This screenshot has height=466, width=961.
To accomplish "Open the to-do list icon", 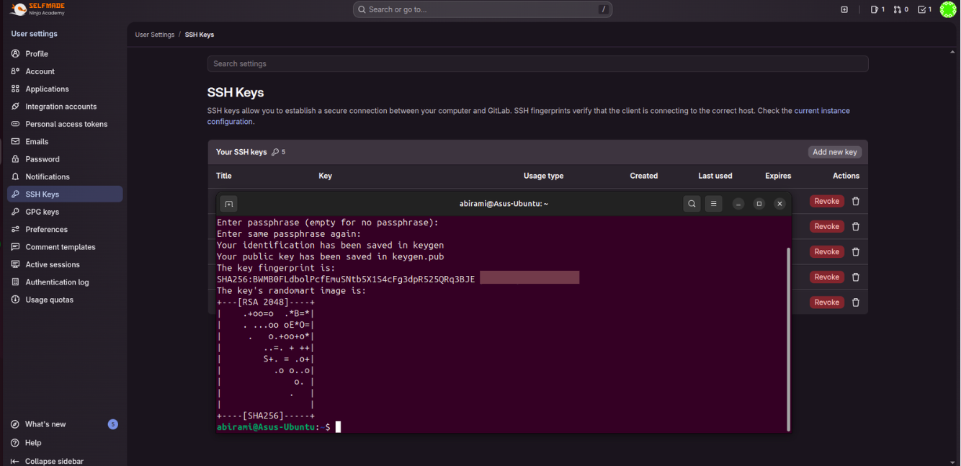I will tap(924, 9).
